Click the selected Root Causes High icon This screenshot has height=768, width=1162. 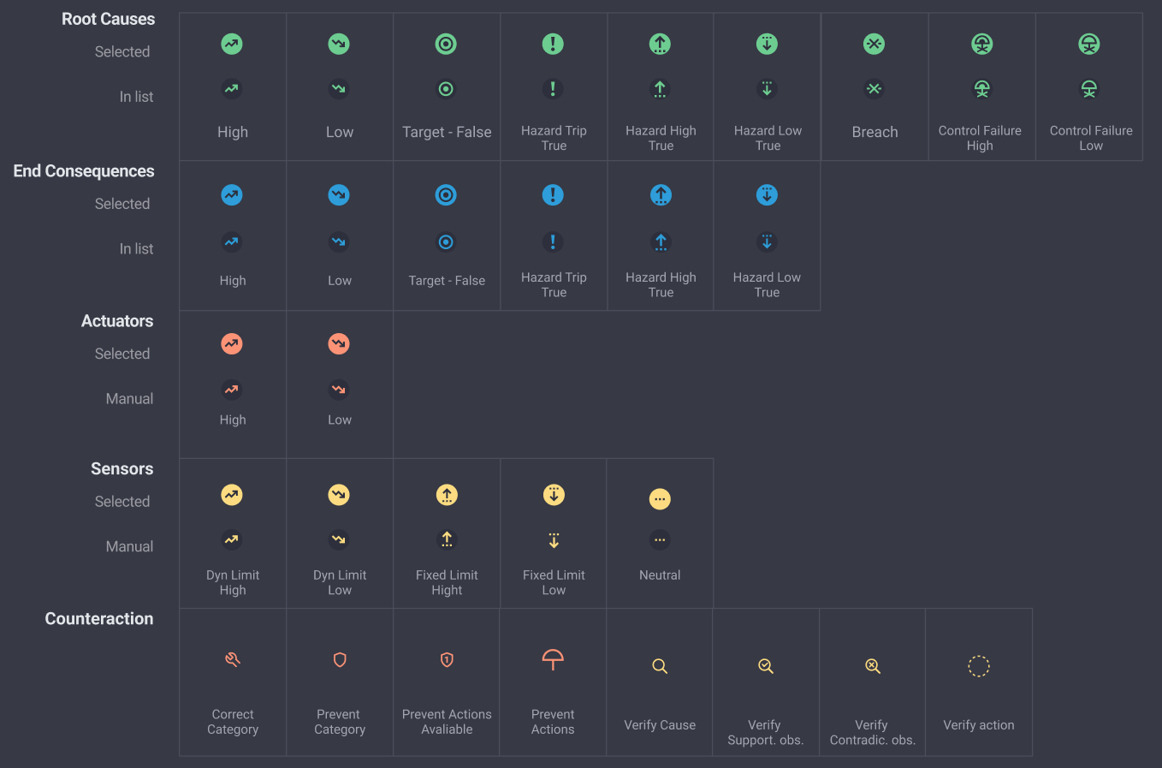[x=232, y=44]
